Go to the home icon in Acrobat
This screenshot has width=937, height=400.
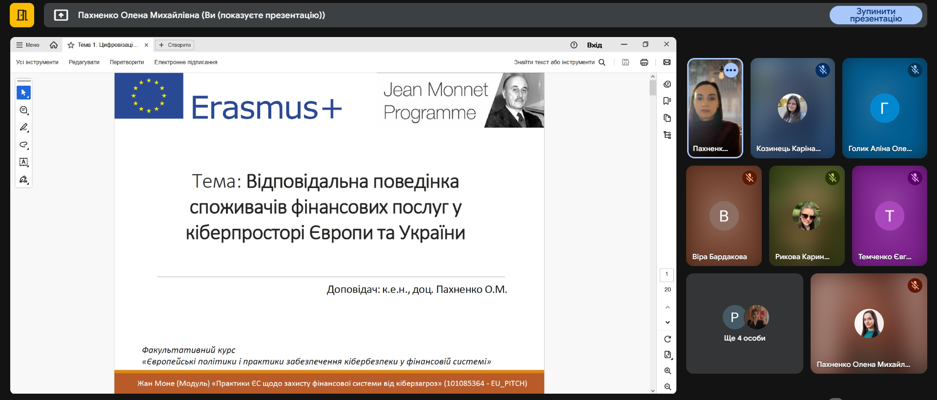[54, 45]
